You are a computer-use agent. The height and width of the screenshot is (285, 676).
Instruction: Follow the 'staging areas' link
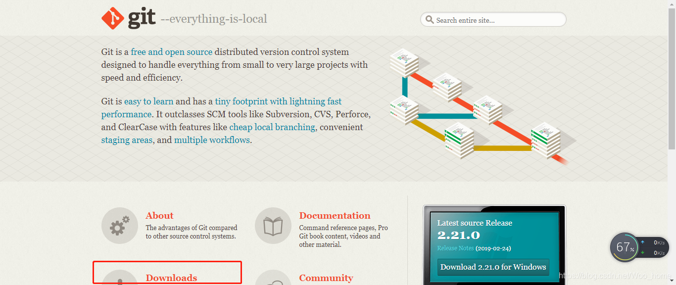[x=127, y=140]
